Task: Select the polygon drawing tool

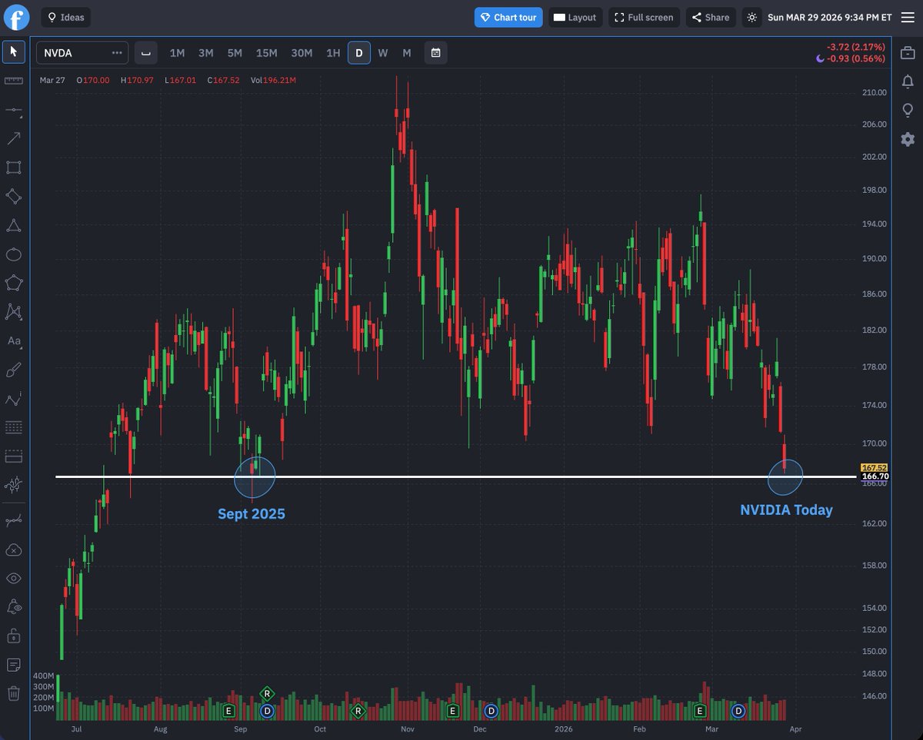Action: pyautogui.click(x=13, y=283)
